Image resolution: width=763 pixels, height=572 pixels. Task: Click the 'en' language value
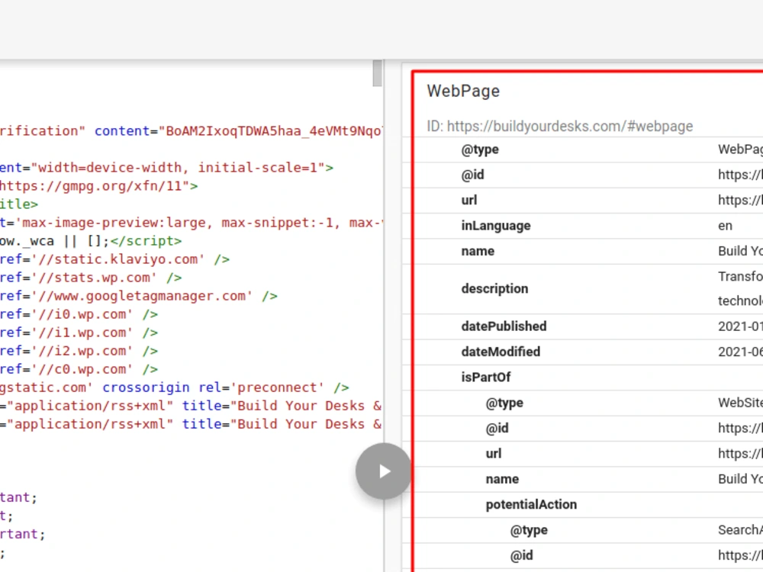tap(725, 226)
